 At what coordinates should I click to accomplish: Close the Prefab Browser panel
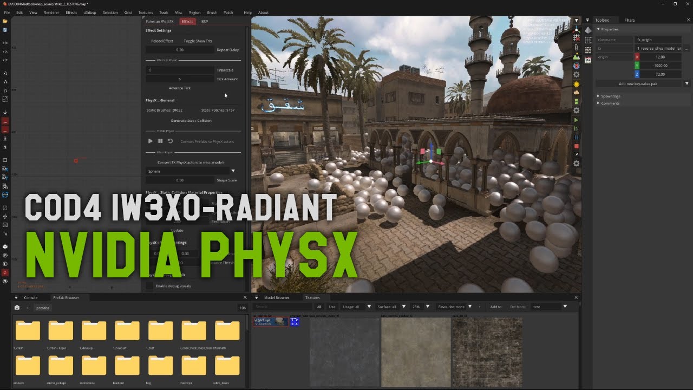[x=245, y=297]
